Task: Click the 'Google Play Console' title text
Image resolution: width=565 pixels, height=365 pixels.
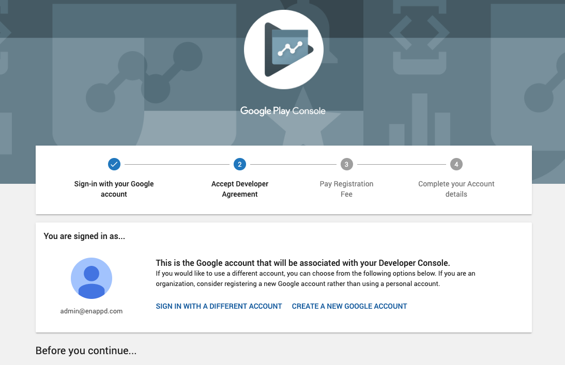Action: (283, 111)
